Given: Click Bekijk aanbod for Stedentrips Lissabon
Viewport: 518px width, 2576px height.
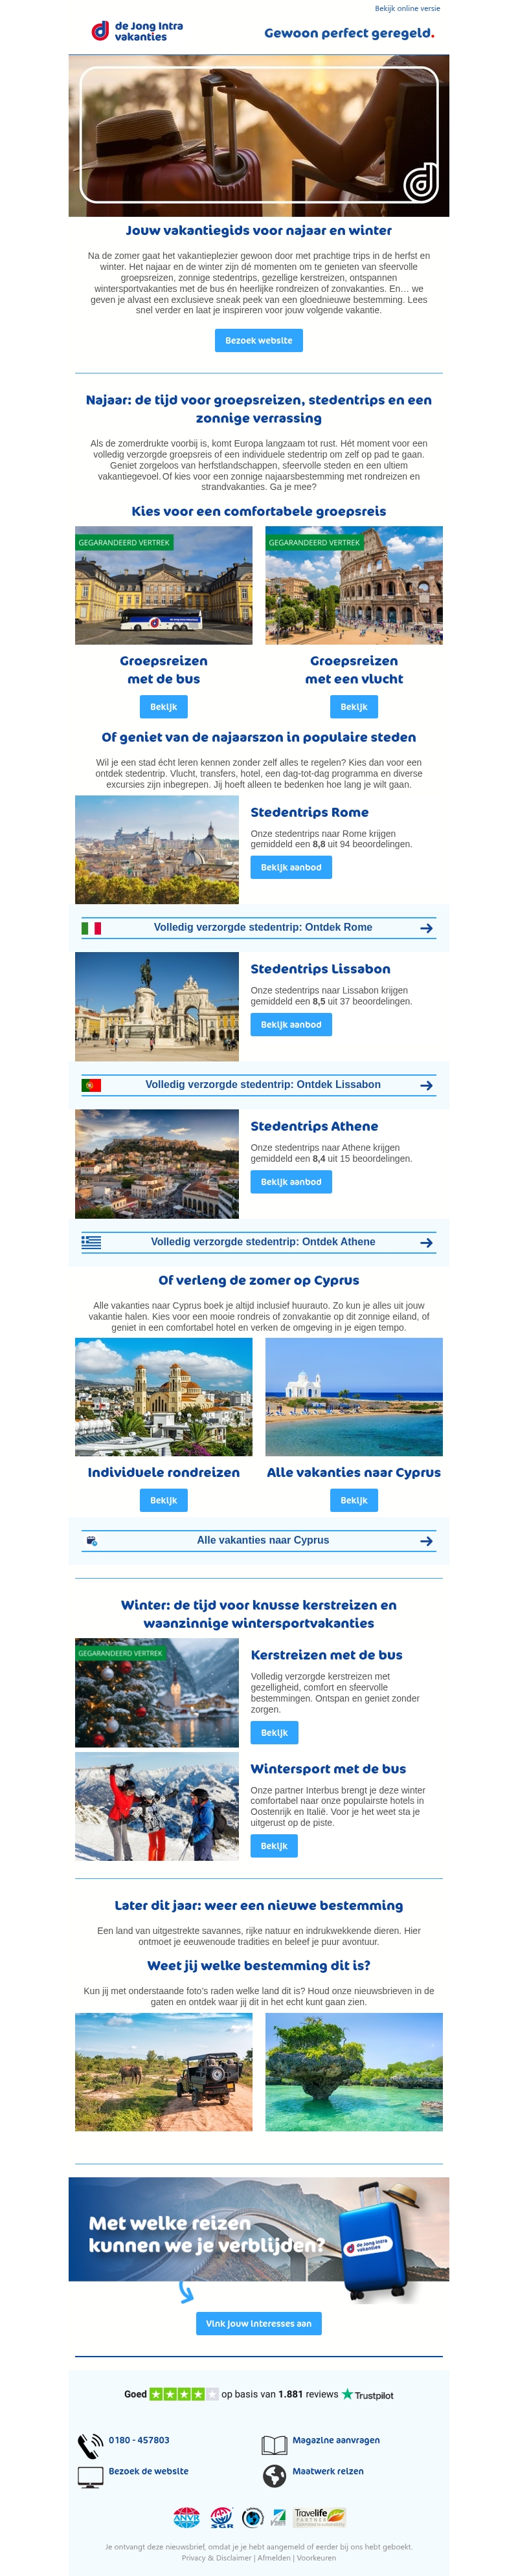Looking at the screenshot, I should tap(291, 1025).
